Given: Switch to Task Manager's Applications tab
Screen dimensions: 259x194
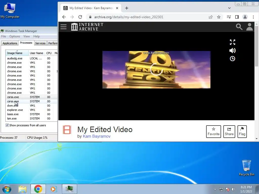Looking at the screenshot, I should [10, 43].
